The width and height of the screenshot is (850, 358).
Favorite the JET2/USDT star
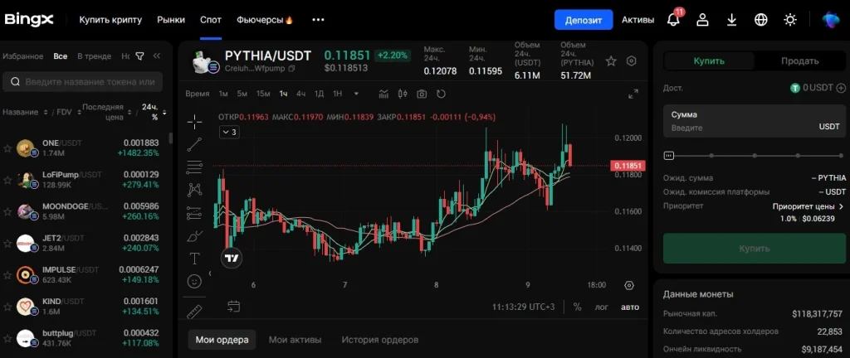point(7,244)
